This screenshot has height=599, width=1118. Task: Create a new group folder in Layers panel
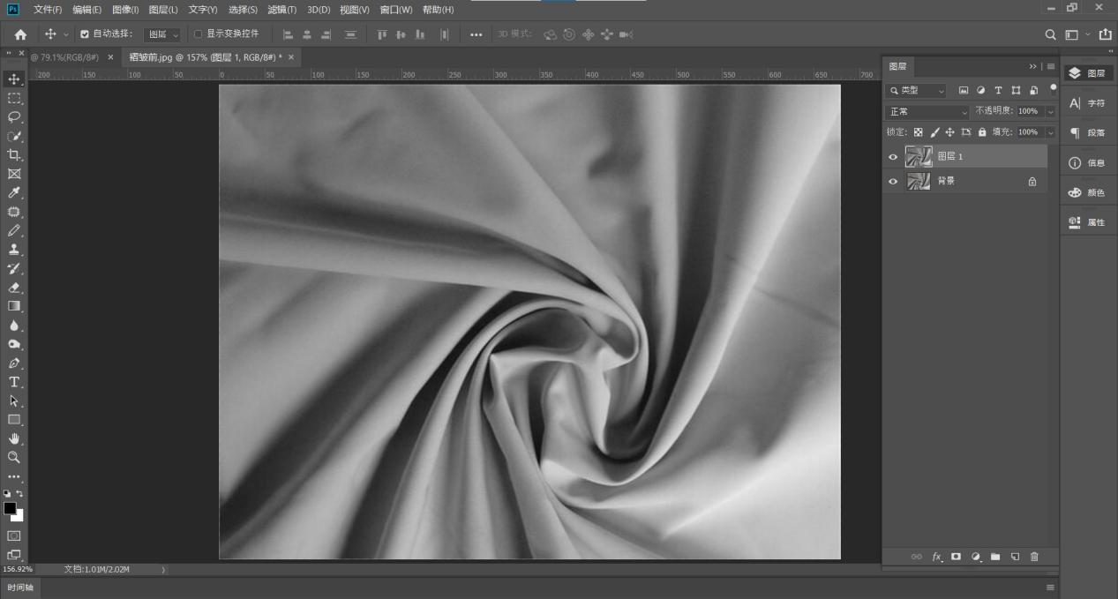pyautogui.click(x=995, y=557)
